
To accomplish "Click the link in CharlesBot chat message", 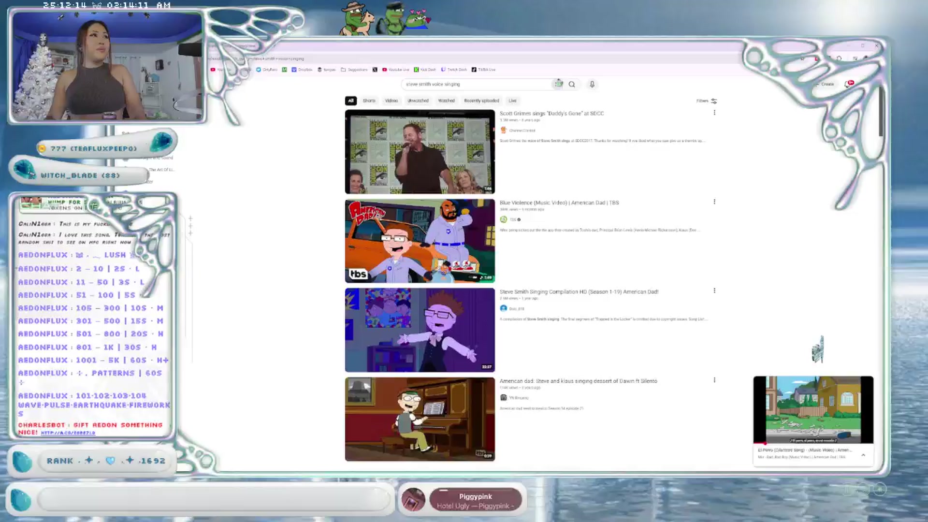I will click(x=68, y=433).
